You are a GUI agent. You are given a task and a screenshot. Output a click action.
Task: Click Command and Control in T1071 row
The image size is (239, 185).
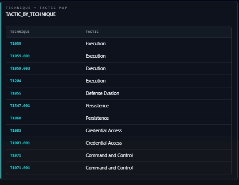click(109, 155)
